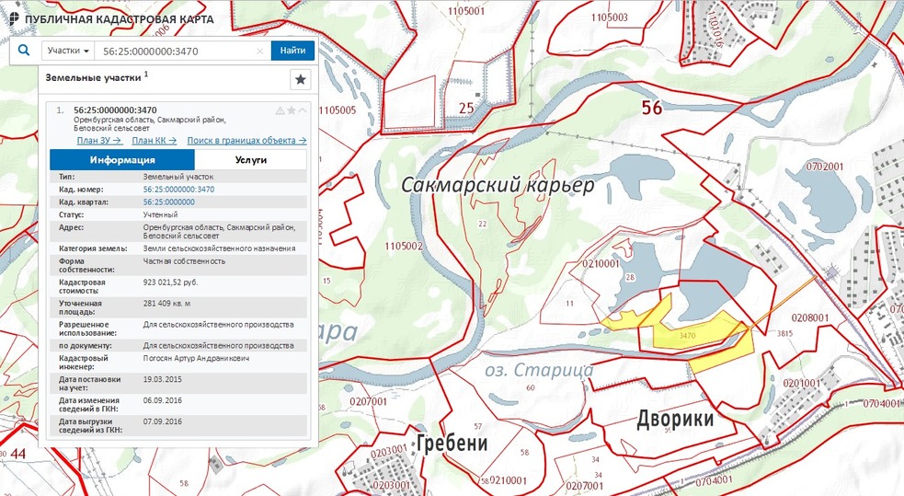Open favorites with the star button
904x496 pixels.
click(x=301, y=79)
